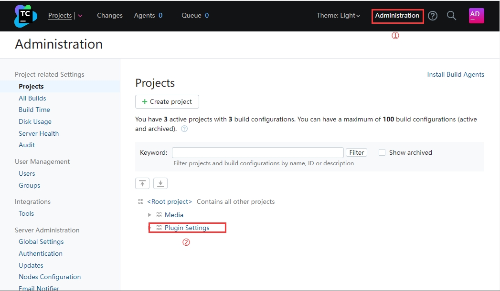This screenshot has height=291, width=500.
Task: Click the Media project grid icon
Action: (x=159, y=215)
